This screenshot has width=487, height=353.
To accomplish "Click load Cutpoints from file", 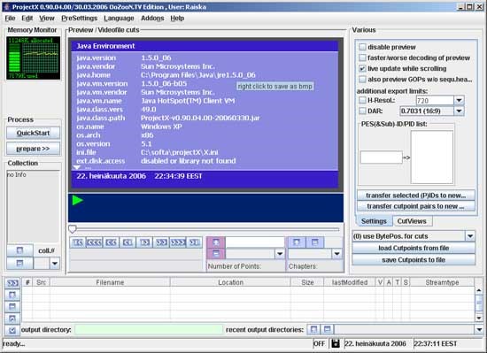I will pos(414,248).
